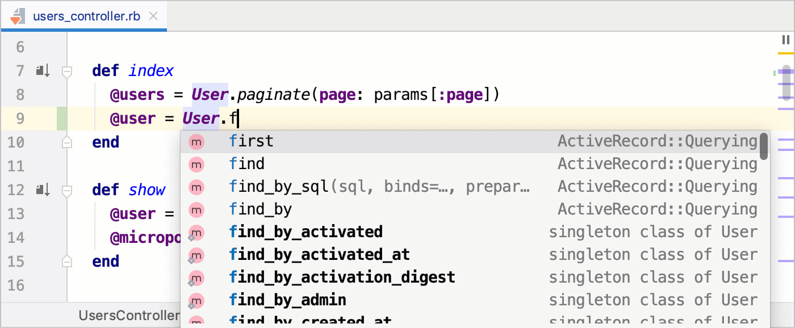Open the UsersController breadcrumb at the bottom
Image resolution: width=795 pixels, height=328 pixels.
129,315
